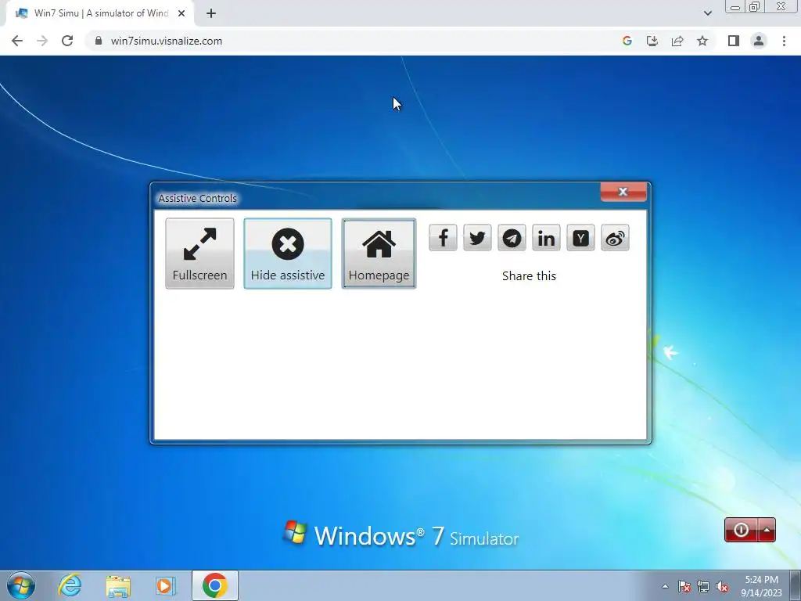
Task: Toggle the browser side panel icon
Action: coord(734,41)
